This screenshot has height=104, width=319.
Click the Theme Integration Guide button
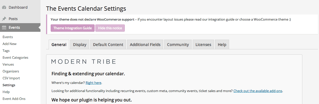click(73, 28)
